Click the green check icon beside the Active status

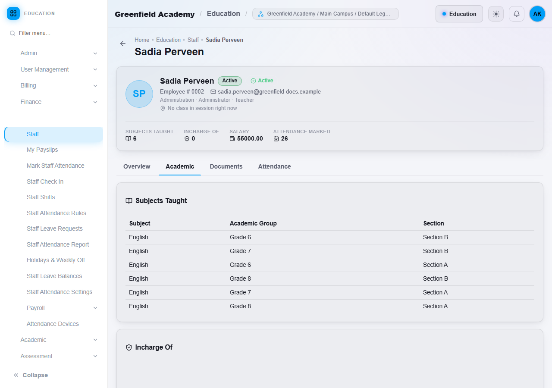(253, 81)
